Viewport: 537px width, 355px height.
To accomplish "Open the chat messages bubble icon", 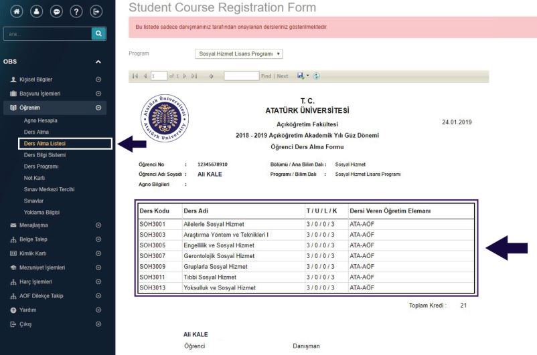I will pos(56,11).
